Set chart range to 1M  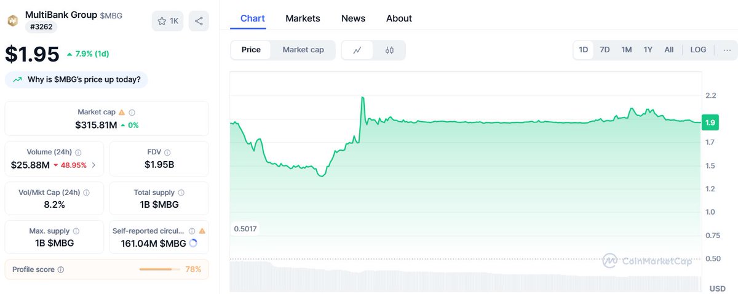[626, 50]
